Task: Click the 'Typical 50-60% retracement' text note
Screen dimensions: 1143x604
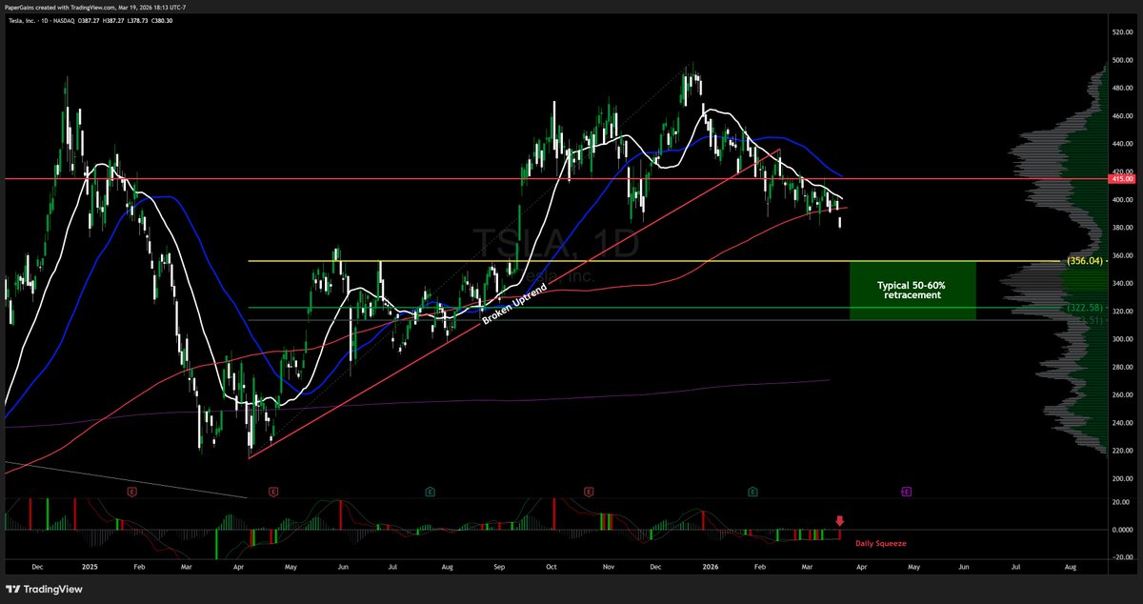Action: [911, 290]
